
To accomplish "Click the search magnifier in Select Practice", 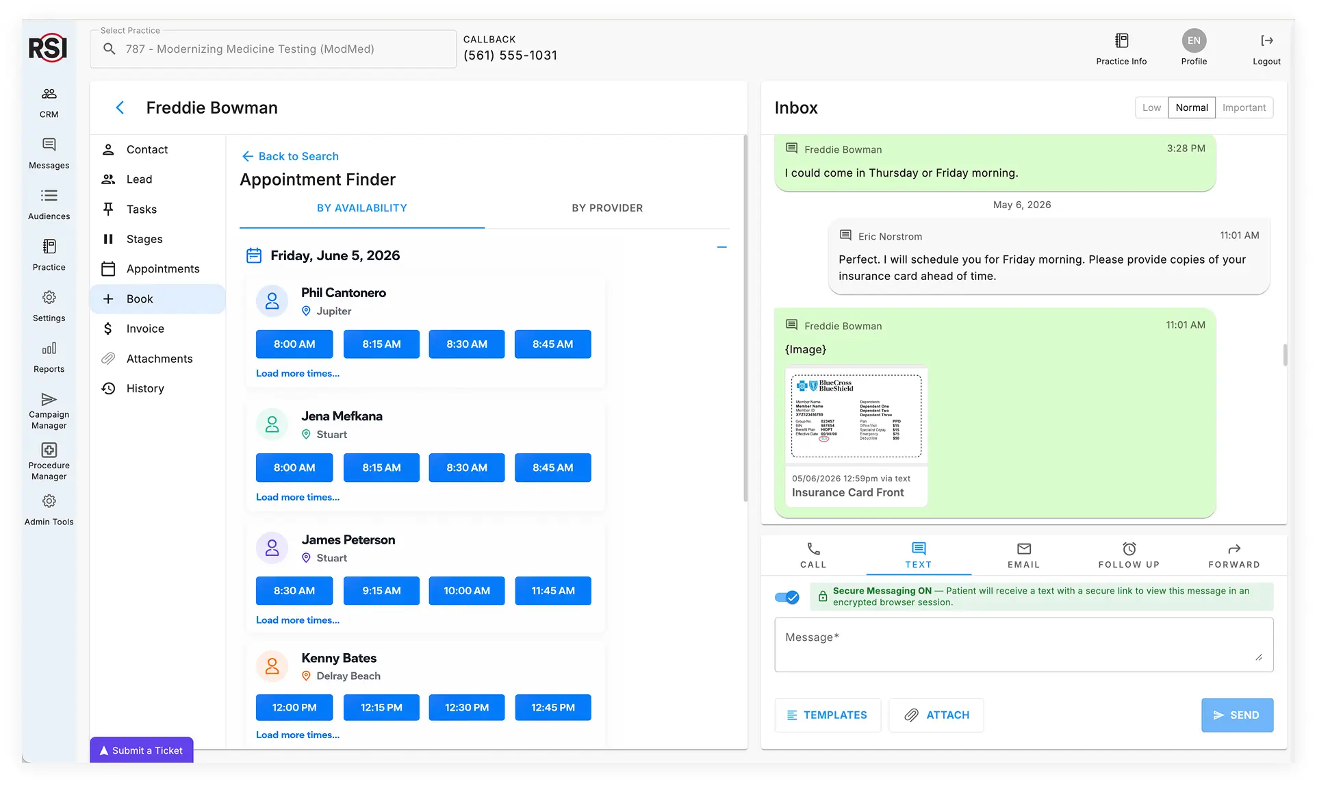I will coord(109,49).
